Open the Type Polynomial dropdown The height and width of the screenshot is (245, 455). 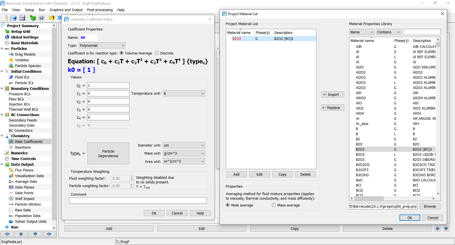tap(102, 45)
